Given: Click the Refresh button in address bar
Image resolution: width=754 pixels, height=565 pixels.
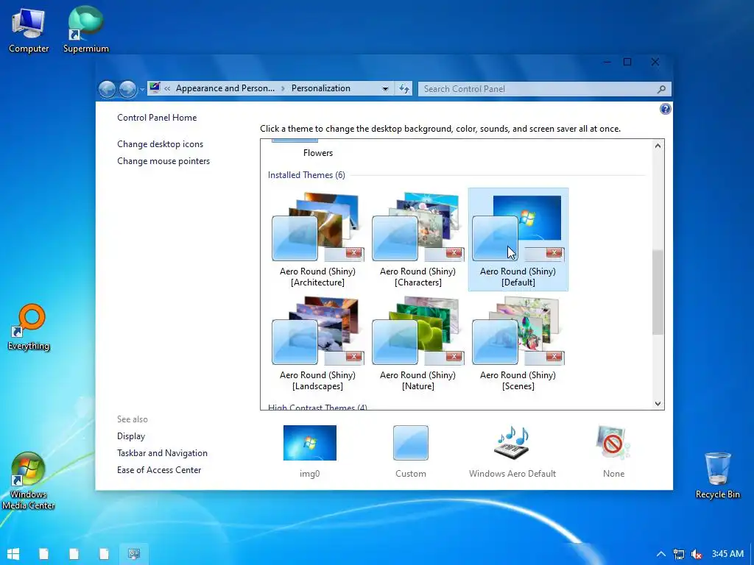Looking at the screenshot, I should pyautogui.click(x=404, y=88).
